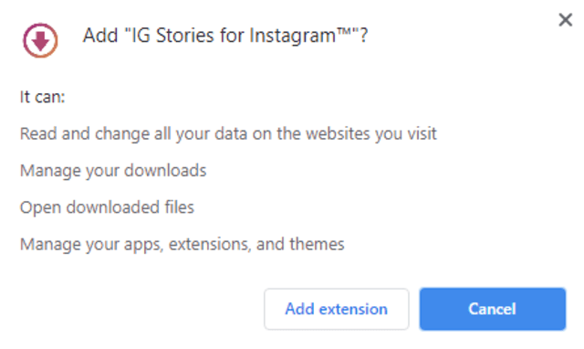Close the dialog with the X icon
Image resolution: width=584 pixels, height=349 pixels.
565,19
